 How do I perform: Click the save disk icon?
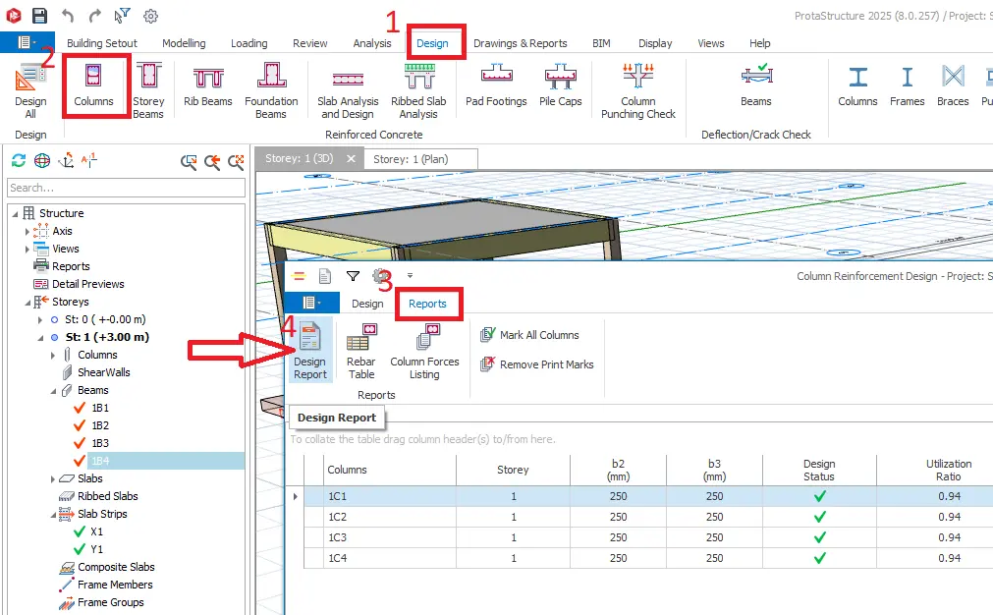pos(39,16)
